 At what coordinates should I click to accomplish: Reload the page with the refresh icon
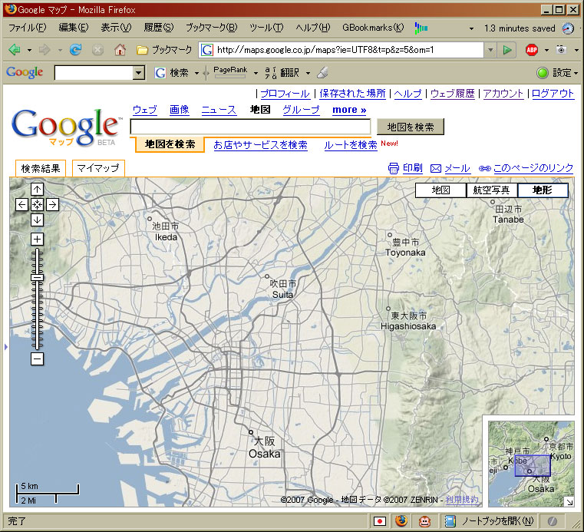[x=76, y=50]
